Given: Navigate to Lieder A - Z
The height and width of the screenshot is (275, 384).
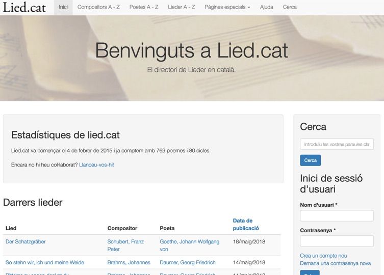Looking at the screenshot, I should pyautogui.click(x=182, y=7).
